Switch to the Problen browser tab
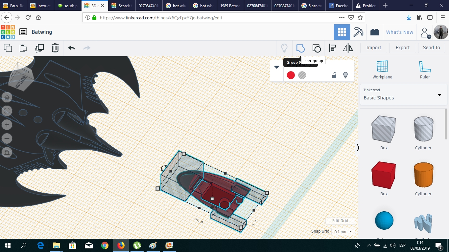 366,6
